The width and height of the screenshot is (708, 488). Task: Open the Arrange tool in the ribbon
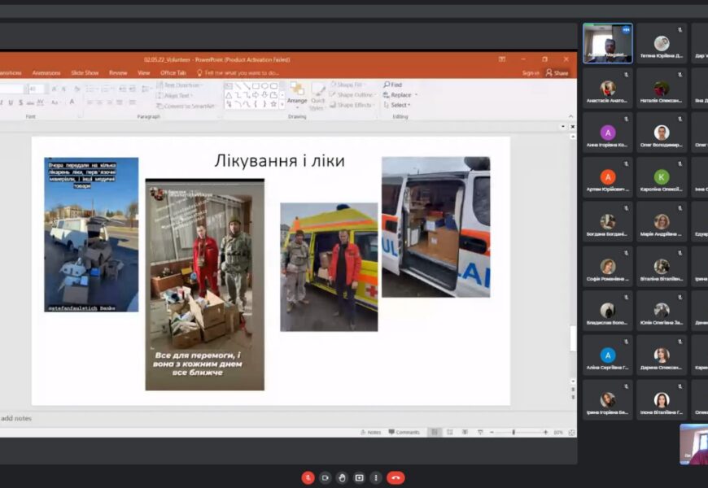pyautogui.click(x=297, y=94)
